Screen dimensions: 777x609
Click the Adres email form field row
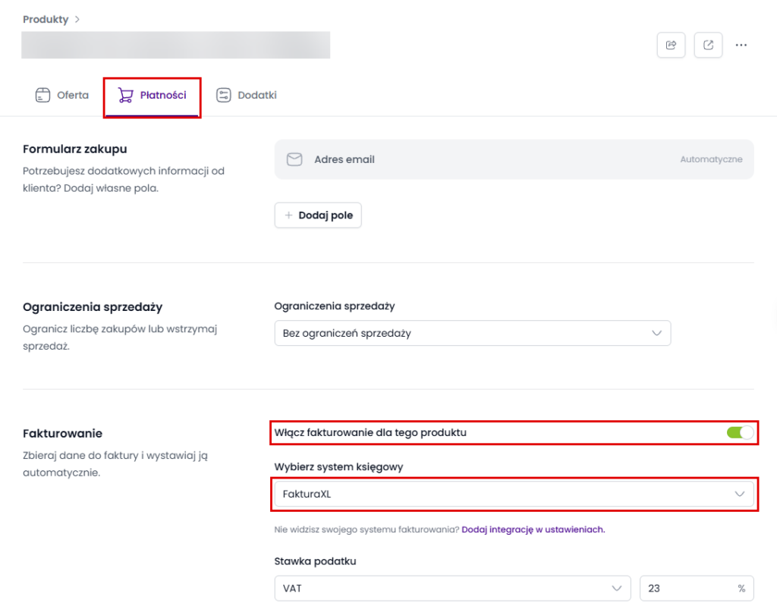[514, 159]
